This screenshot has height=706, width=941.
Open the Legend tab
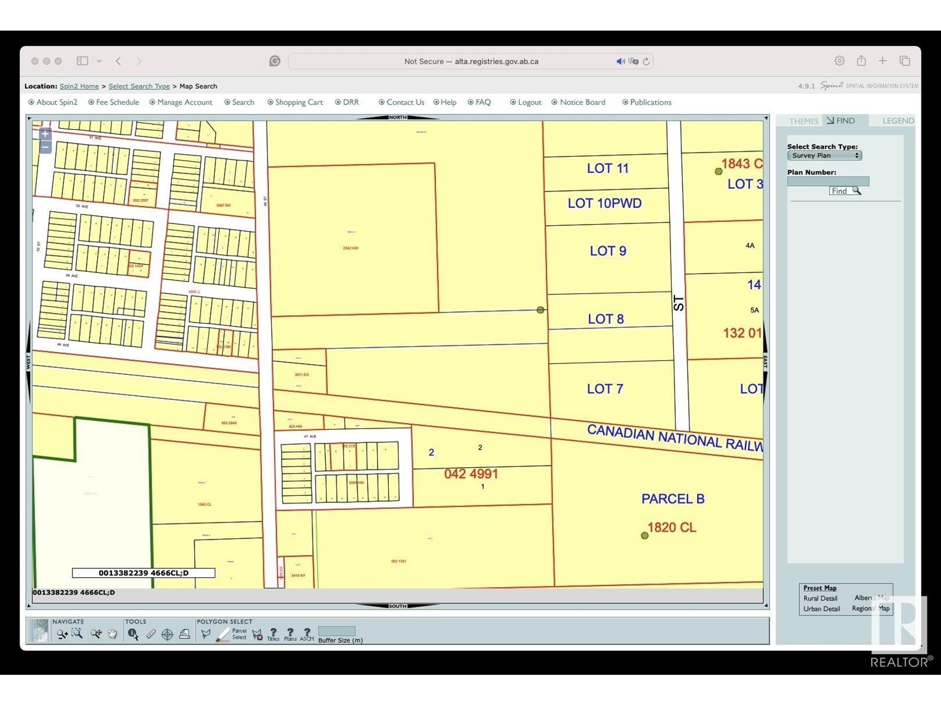897,121
